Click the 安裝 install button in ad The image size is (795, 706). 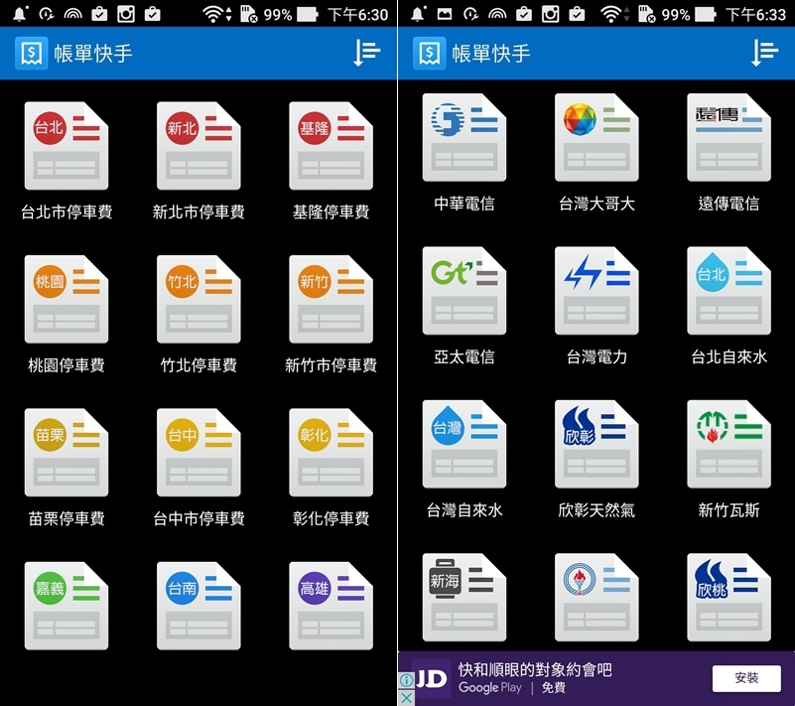tap(746, 678)
